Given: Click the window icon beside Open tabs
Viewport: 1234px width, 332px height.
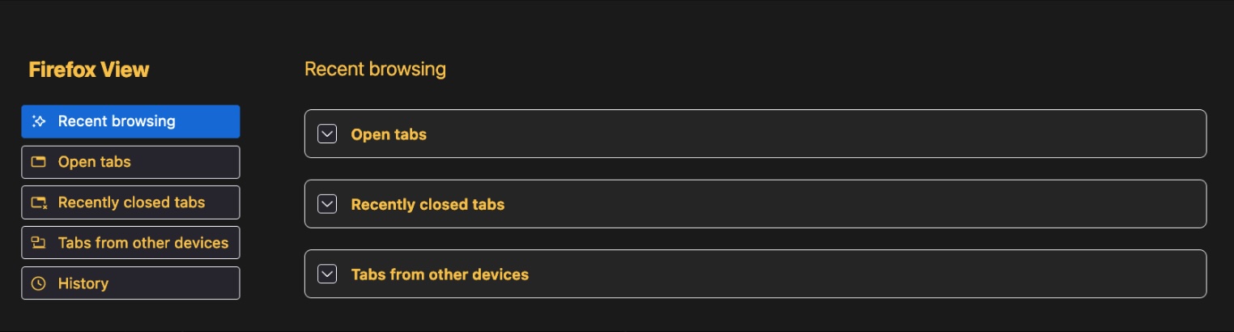Looking at the screenshot, I should (38, 162).
